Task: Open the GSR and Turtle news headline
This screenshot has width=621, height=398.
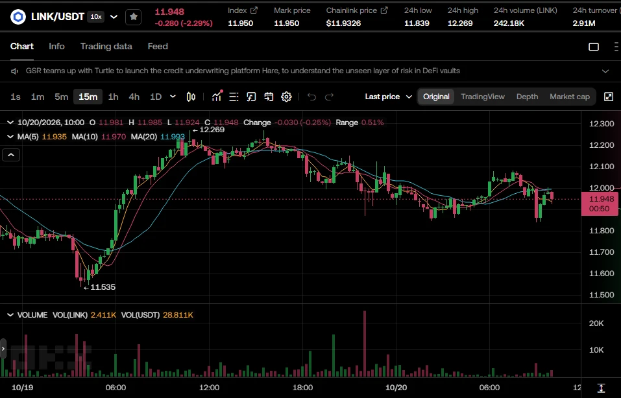Action: click(x=243, y=71)
